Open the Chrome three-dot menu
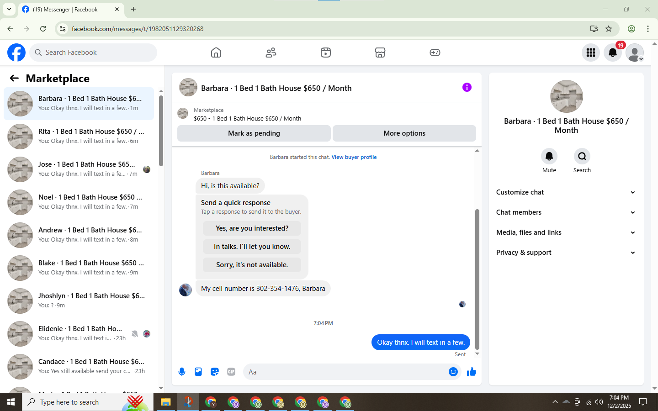The height and width of the screenshot is (411, 658). pyautogui.click(x=648, y=29)
